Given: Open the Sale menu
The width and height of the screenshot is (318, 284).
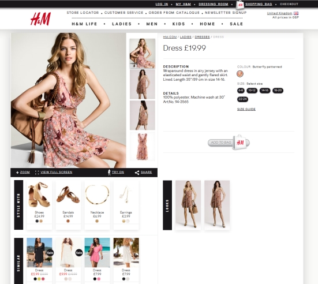Looking at the screenshot, I should pos(236,24).
